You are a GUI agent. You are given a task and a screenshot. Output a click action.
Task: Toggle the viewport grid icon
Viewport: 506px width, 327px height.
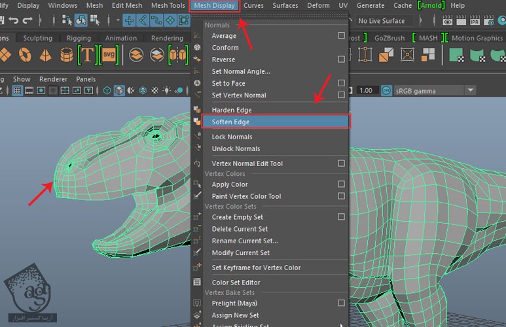18,91
